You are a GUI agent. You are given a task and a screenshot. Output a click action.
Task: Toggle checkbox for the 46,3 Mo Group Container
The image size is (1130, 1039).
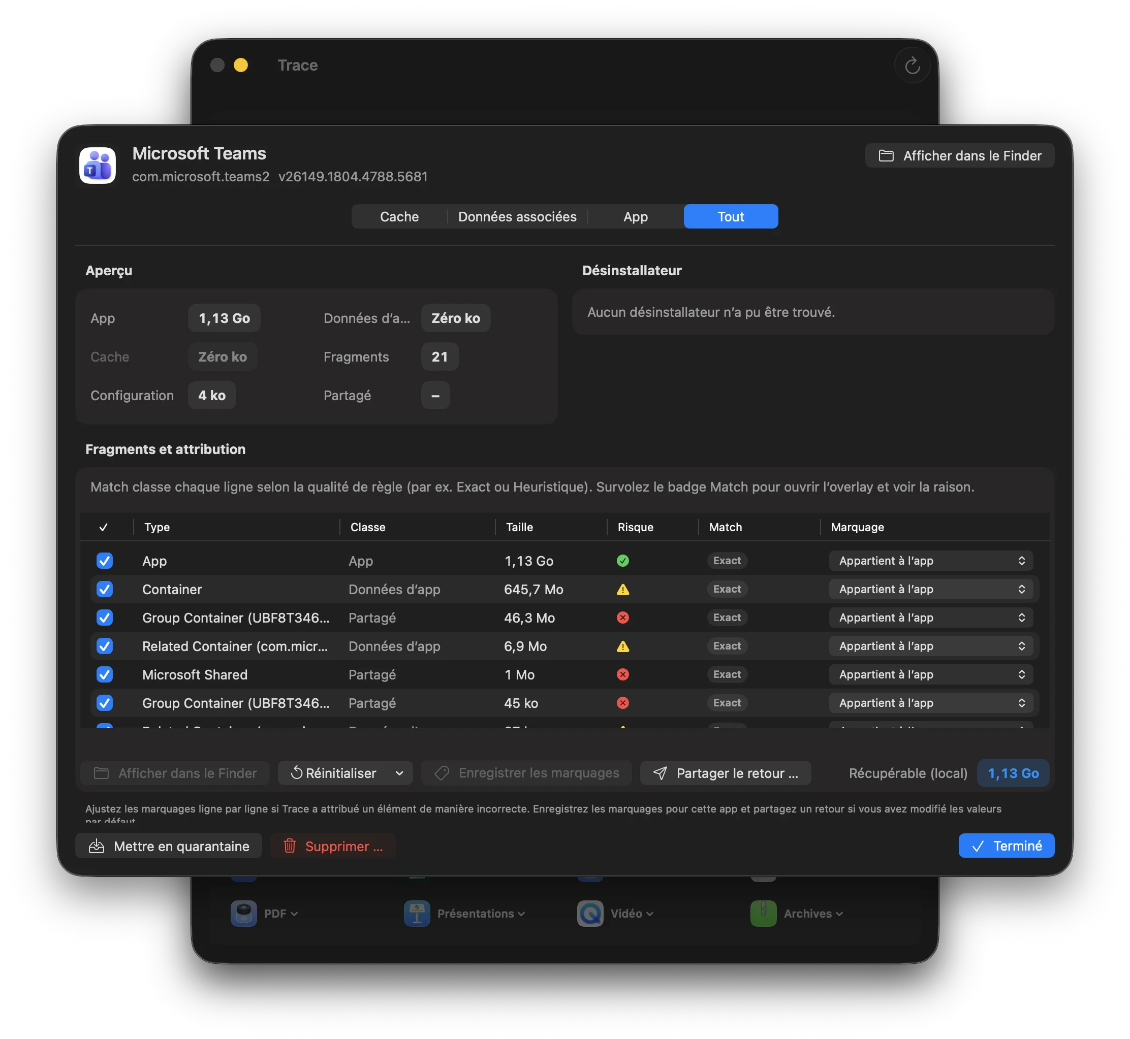point(105,618)
